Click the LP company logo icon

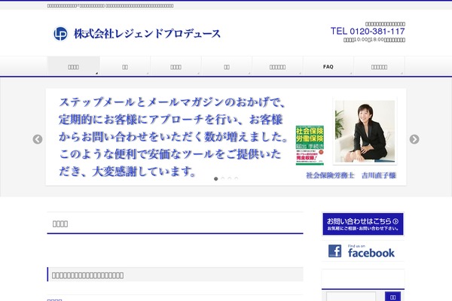point(60,34)
